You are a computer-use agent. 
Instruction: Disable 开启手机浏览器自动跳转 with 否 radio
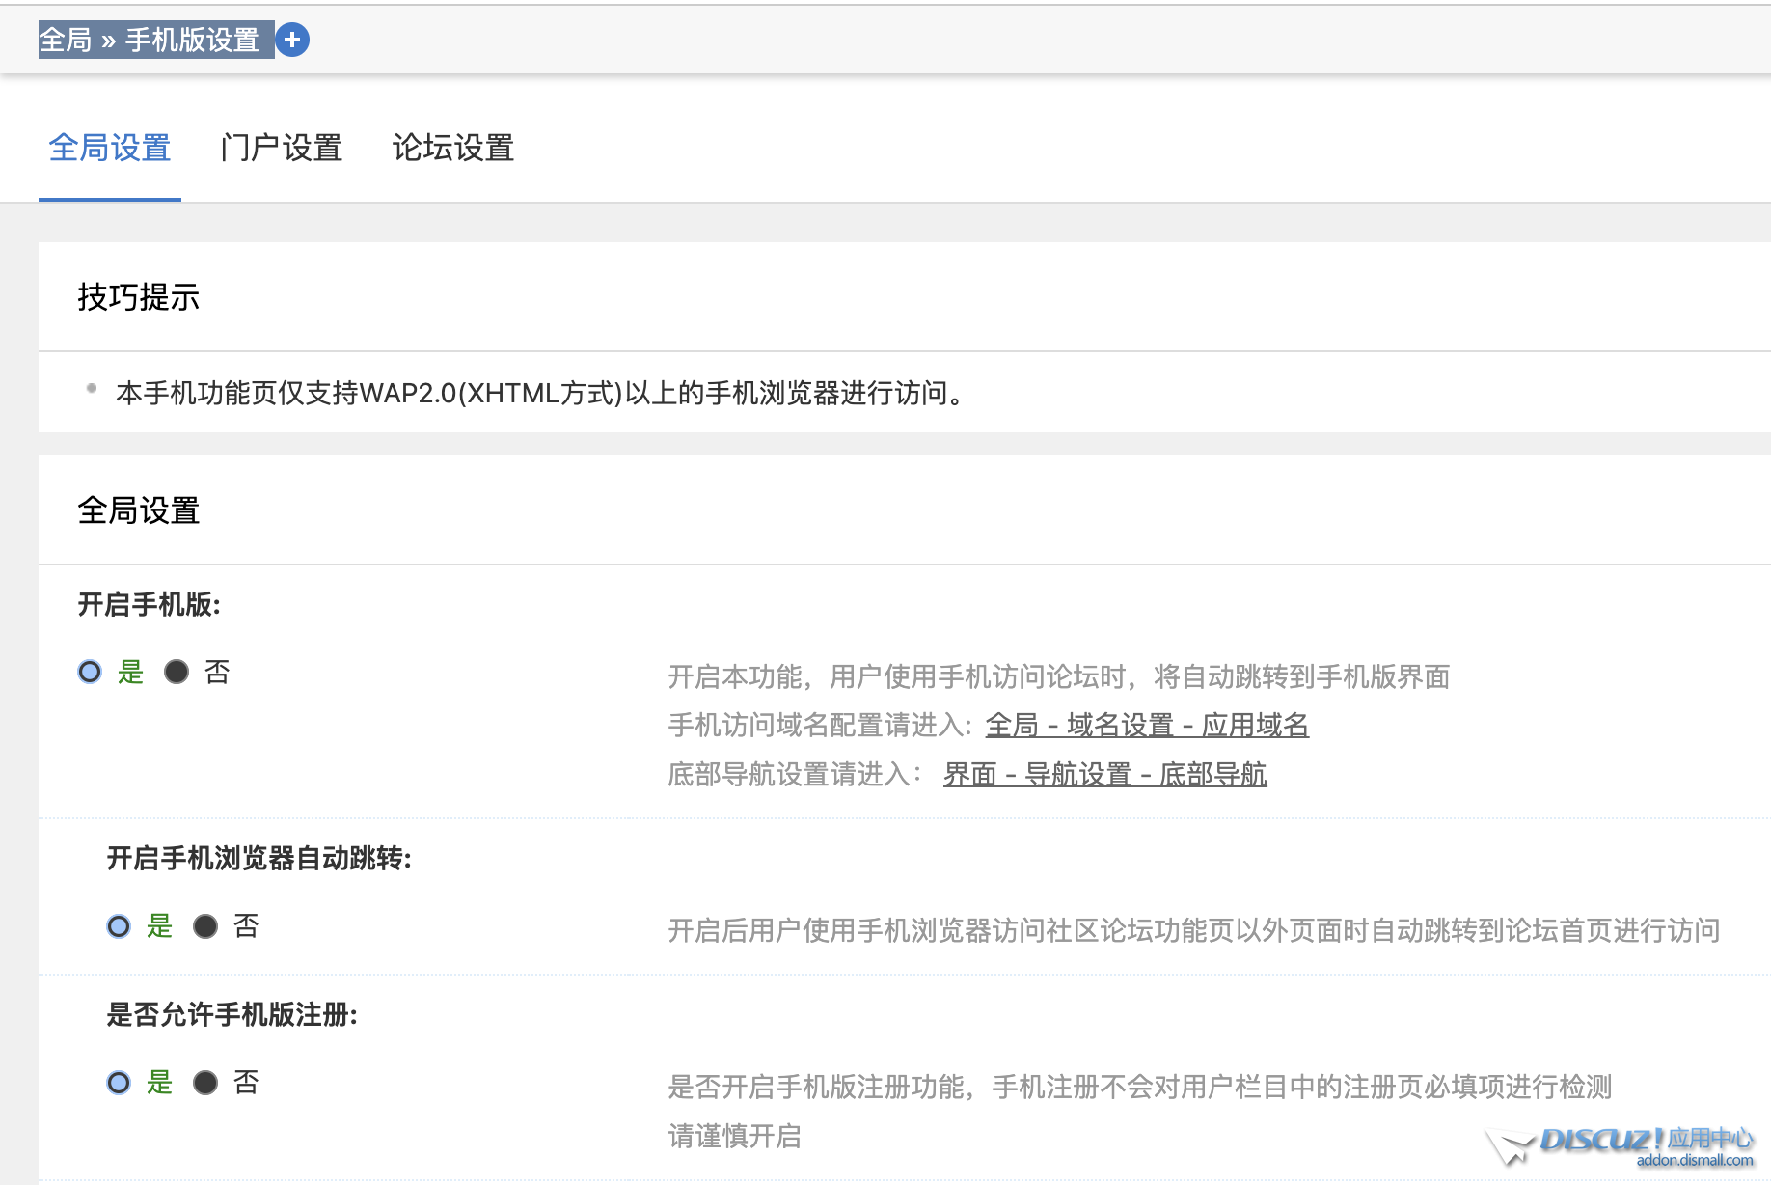point(205,926)
